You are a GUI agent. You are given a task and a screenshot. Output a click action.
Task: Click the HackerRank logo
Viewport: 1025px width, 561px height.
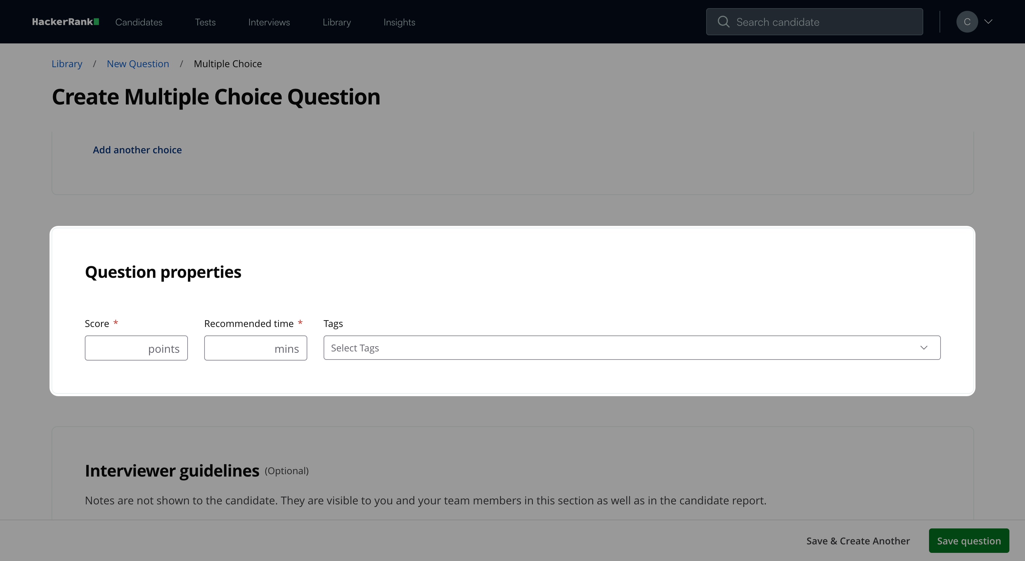click(x=65, y=22)
